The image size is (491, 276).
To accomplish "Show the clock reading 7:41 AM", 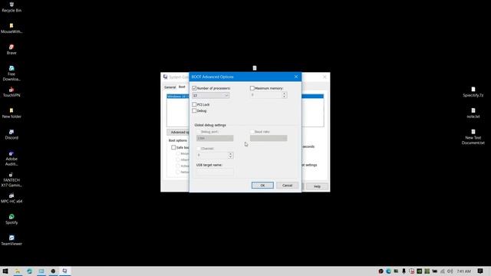I will click(x=463, y=271).
